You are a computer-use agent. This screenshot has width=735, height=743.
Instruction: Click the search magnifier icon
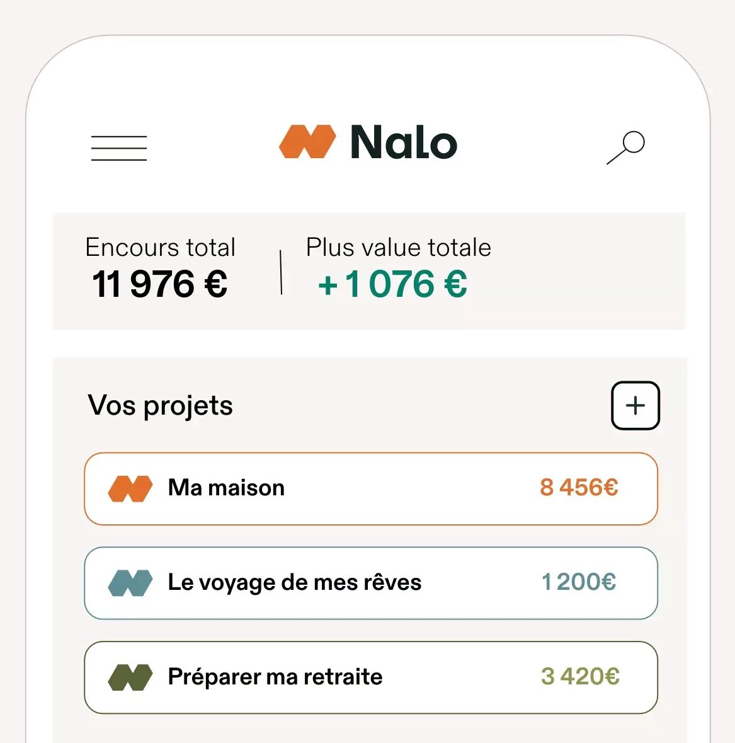[x=625, y=147]
